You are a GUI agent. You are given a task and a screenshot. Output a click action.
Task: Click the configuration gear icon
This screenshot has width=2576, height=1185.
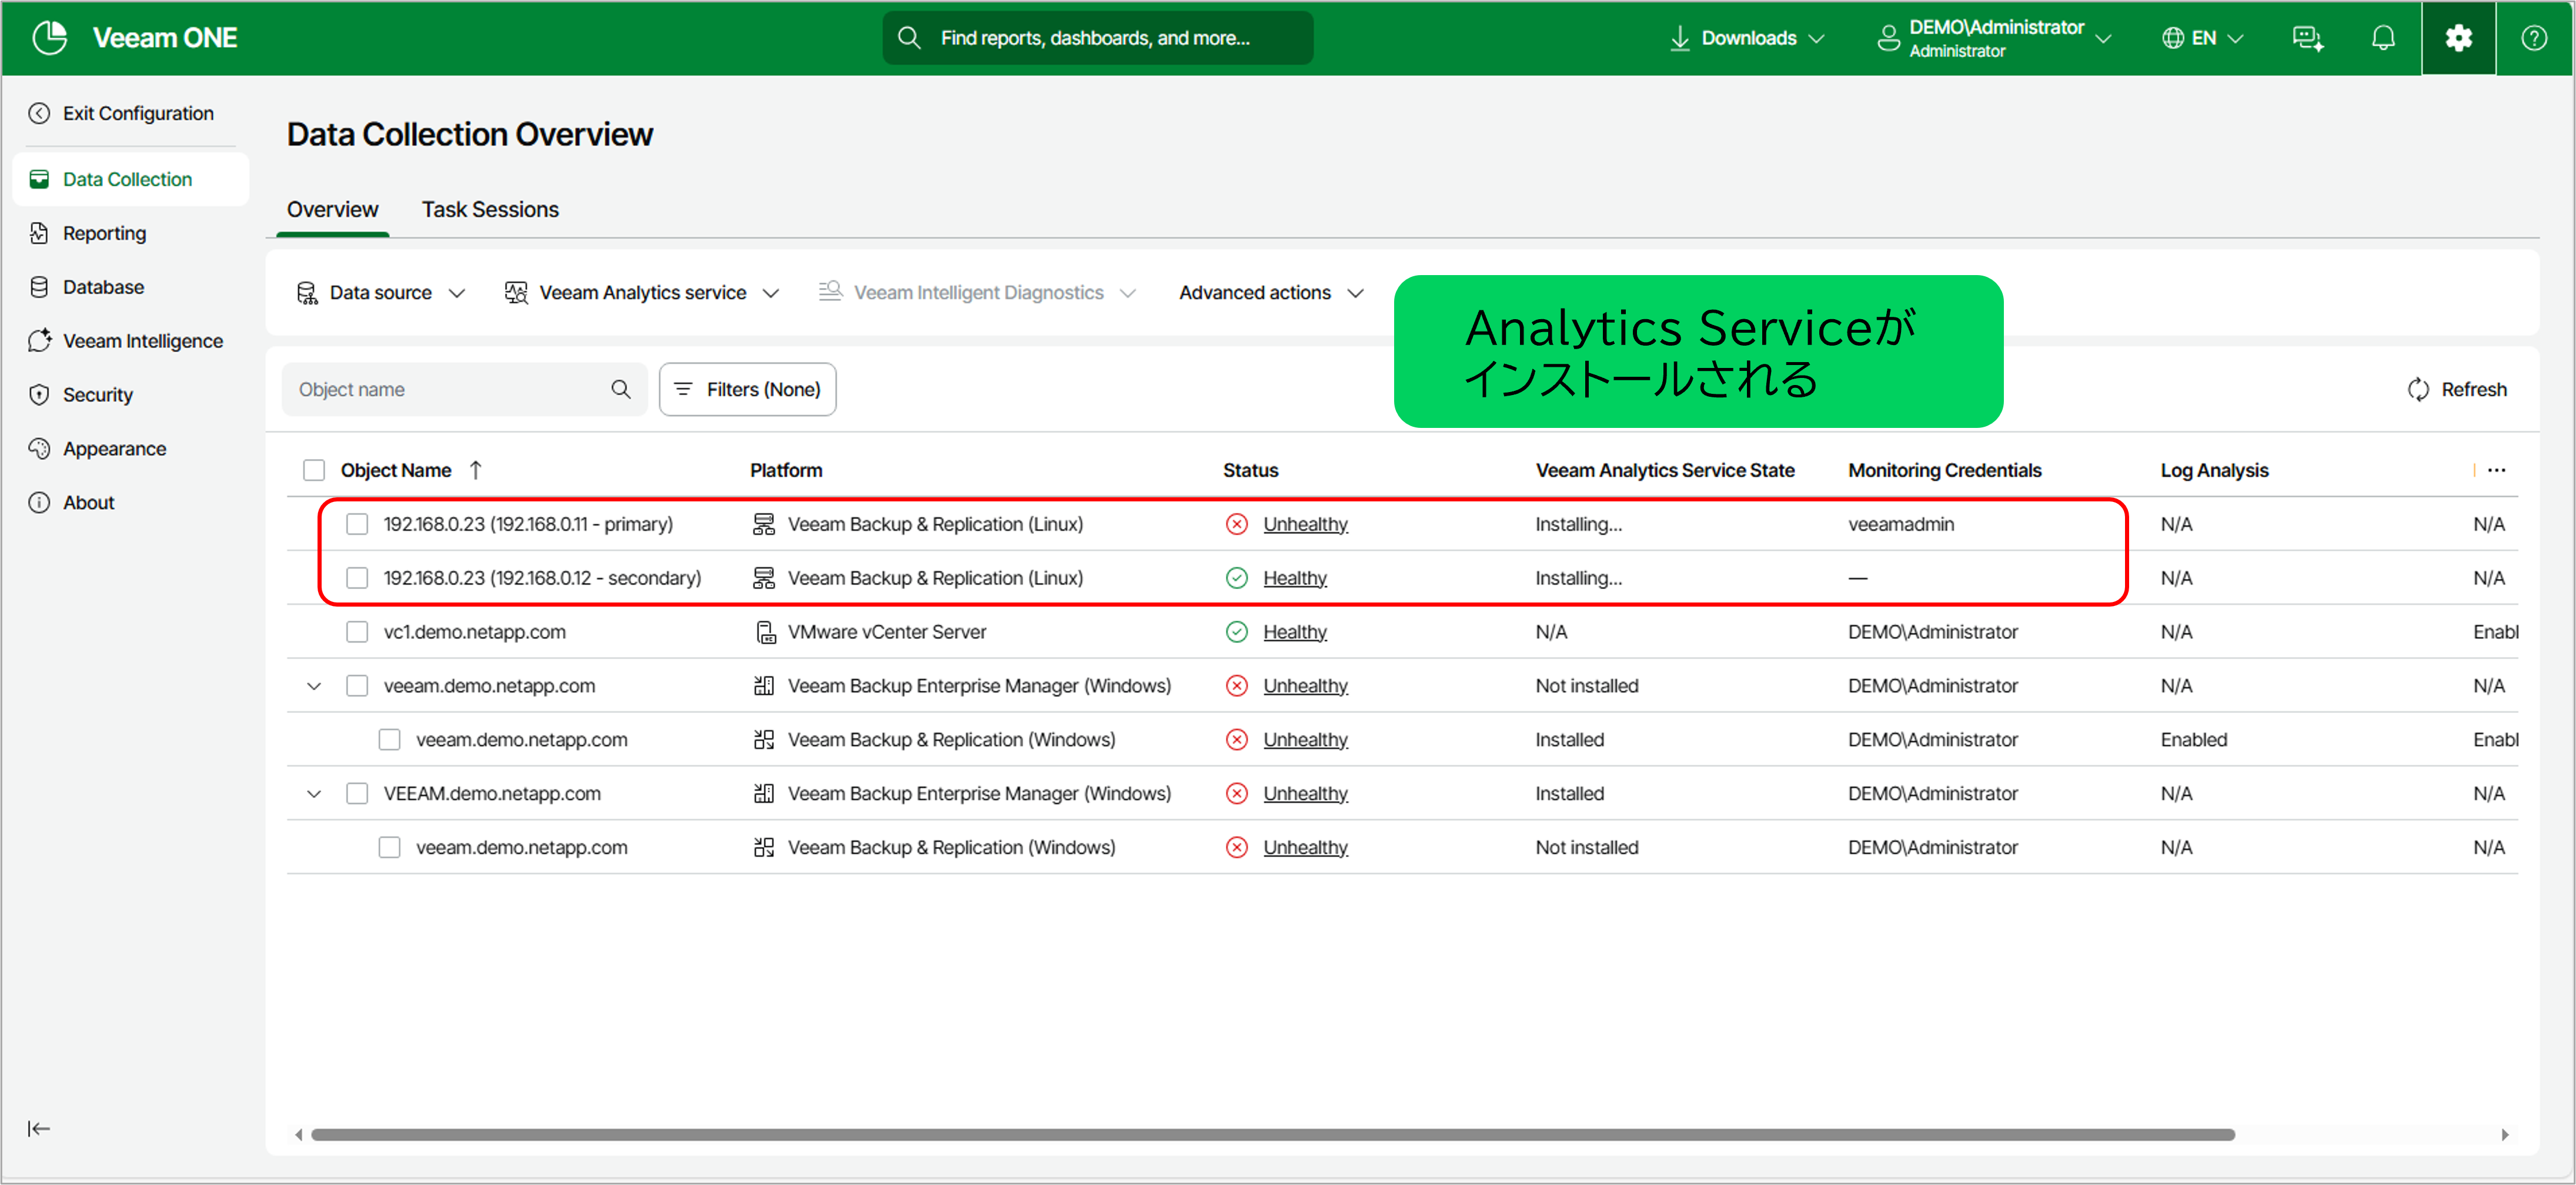tap(2458, 38)
